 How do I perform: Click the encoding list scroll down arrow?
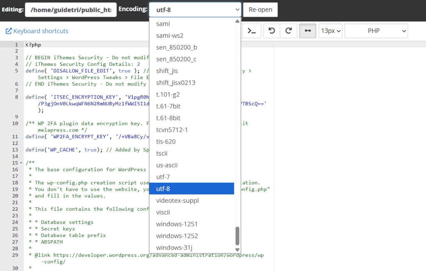click(238, 249)
